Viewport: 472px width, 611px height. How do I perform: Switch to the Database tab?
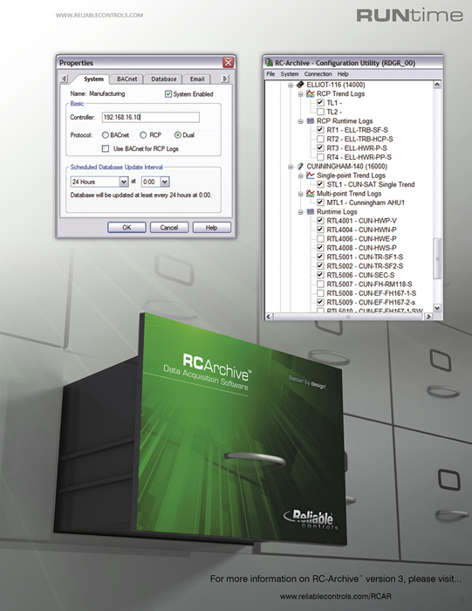coord(163,79)
